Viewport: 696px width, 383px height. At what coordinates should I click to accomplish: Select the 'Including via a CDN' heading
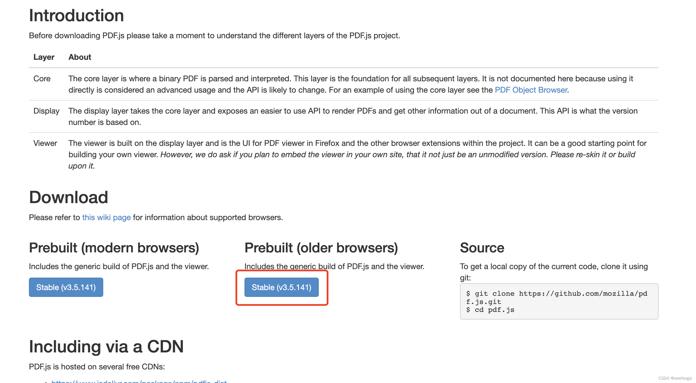click(106, 346)
